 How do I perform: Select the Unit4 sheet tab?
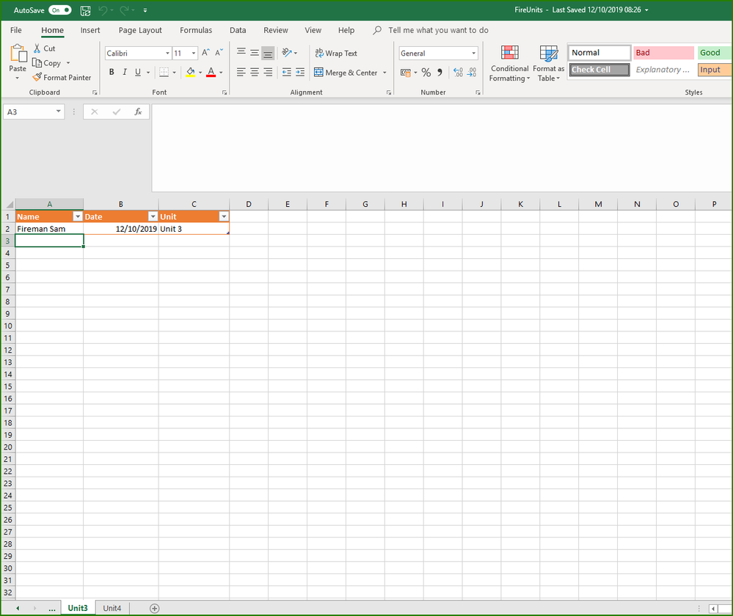click(112, 607)
